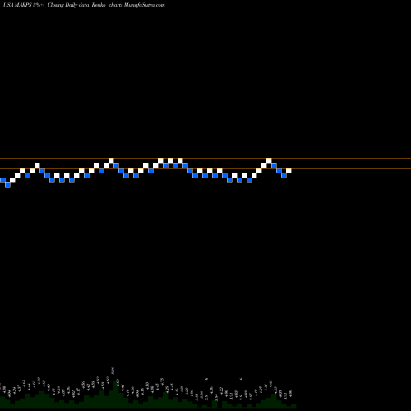411x411 pixels.
Task: Select the white peak brick of the final rally
Action: click(x=269, y=160)
